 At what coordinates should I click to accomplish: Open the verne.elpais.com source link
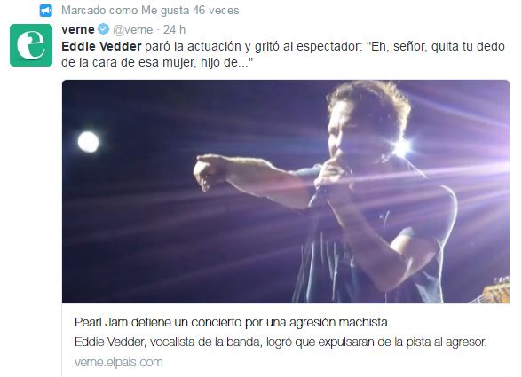[119, 362]
